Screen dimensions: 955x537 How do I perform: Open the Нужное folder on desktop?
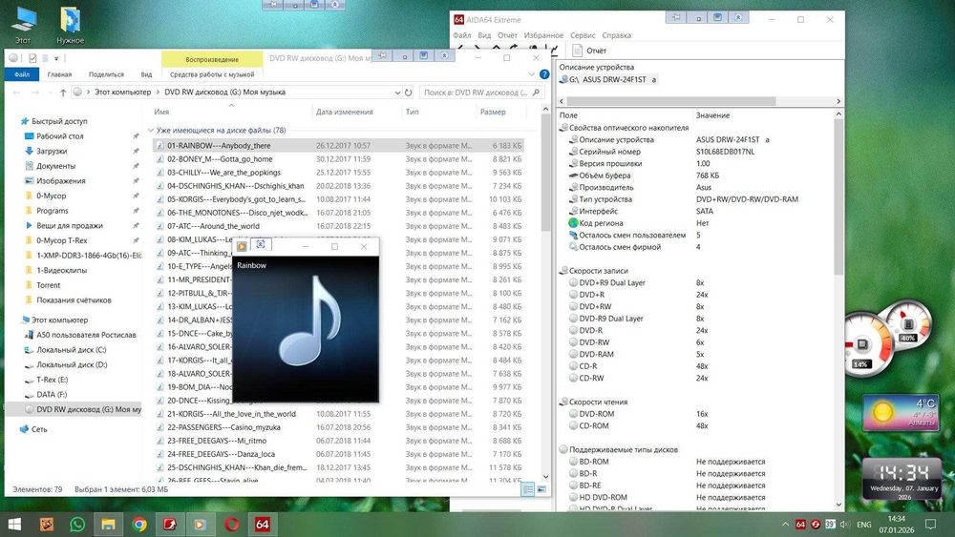point(71,25)
